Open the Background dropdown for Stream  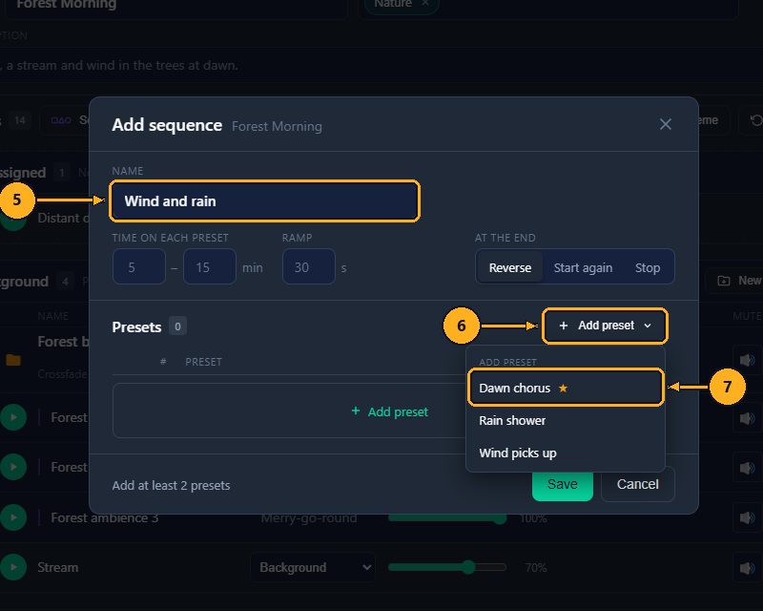point(313,567)
